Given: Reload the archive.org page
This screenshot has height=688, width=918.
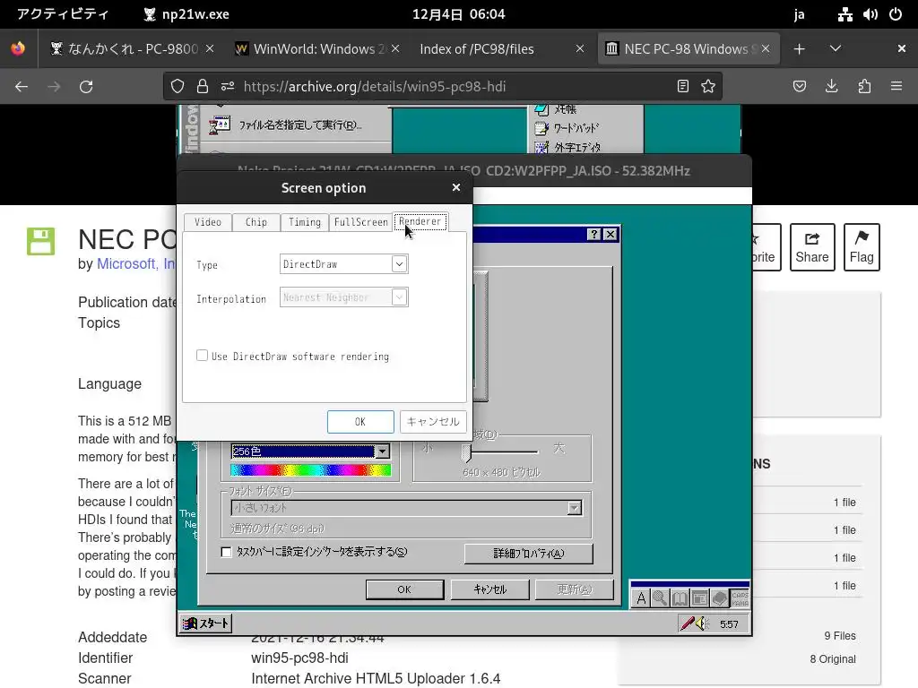Looking at the screenshot, I should click(x=86, y=87).
